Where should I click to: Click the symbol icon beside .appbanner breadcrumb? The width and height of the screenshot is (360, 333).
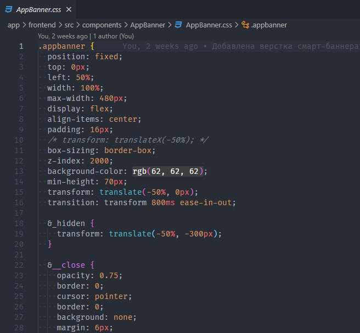[245, 25]
